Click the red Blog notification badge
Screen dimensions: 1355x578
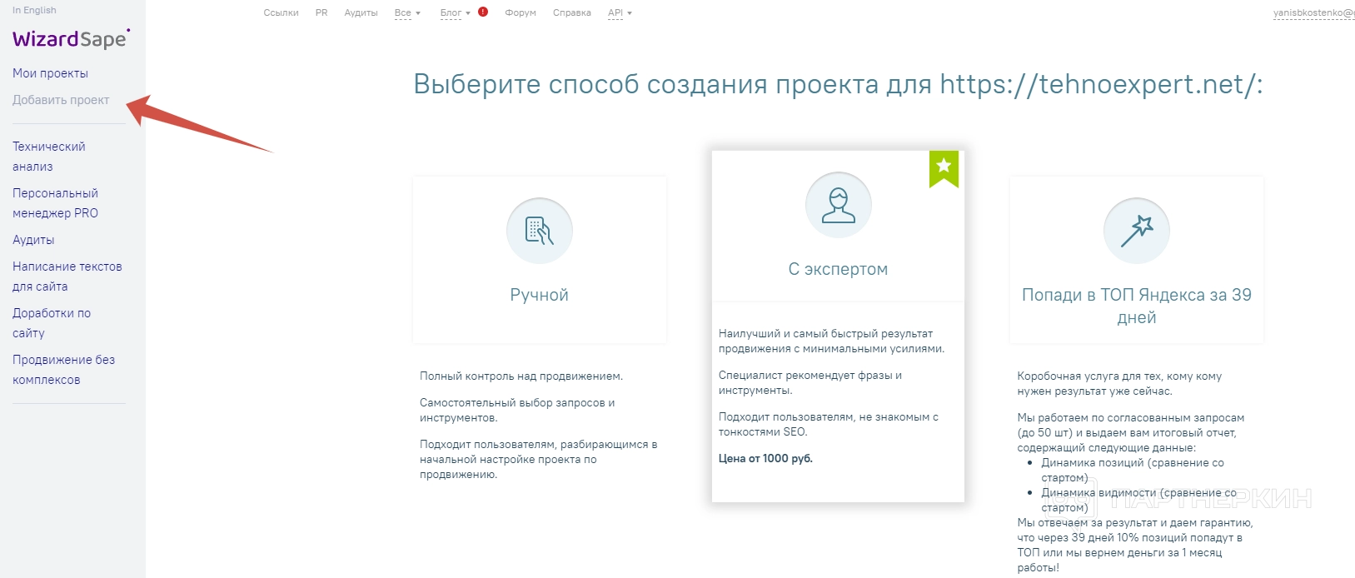coord(483,12)
